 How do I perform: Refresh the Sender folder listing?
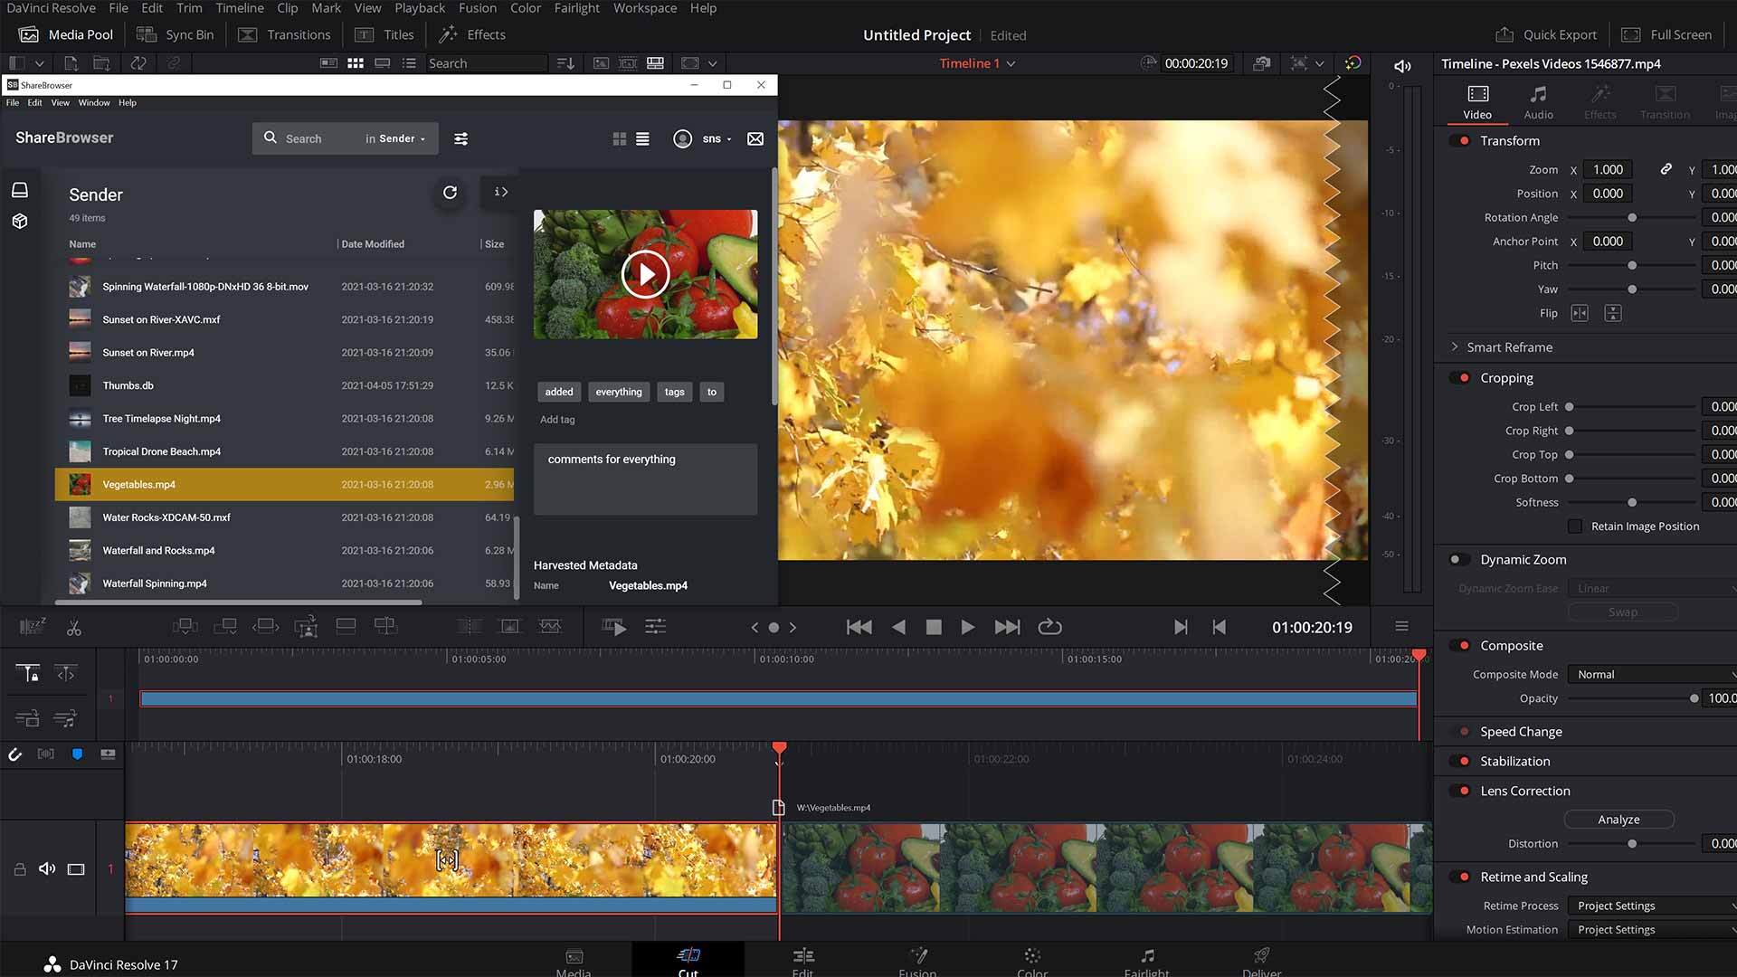click(x=450, y=192)
